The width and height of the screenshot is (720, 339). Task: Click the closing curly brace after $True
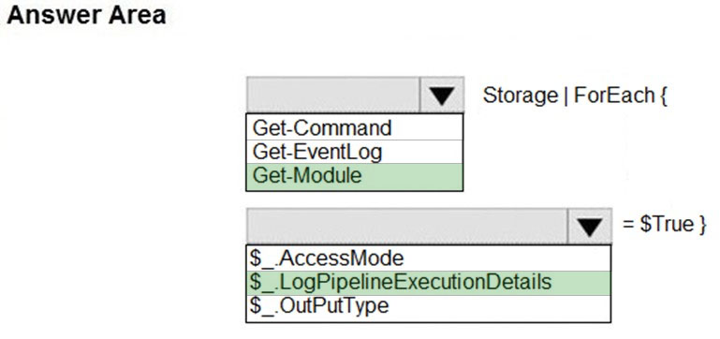702,225
